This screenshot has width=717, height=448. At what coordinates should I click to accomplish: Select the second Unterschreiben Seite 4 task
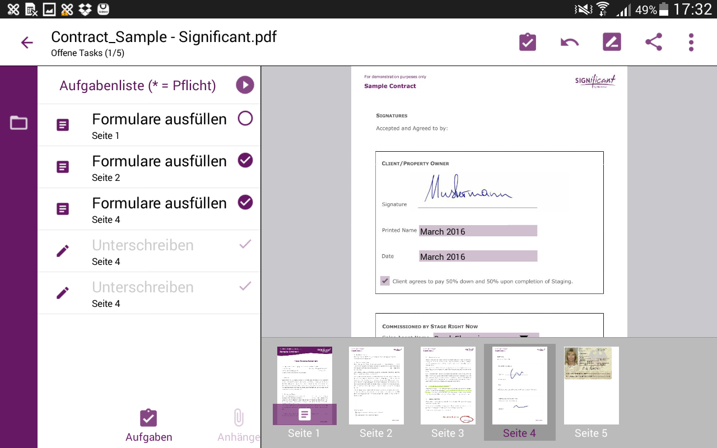pyautogui.click(x=149, y=293)
